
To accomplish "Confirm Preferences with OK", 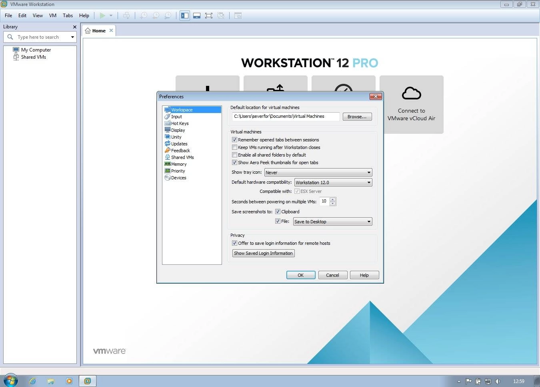I will pyautogui.click(x=301, y=275).
